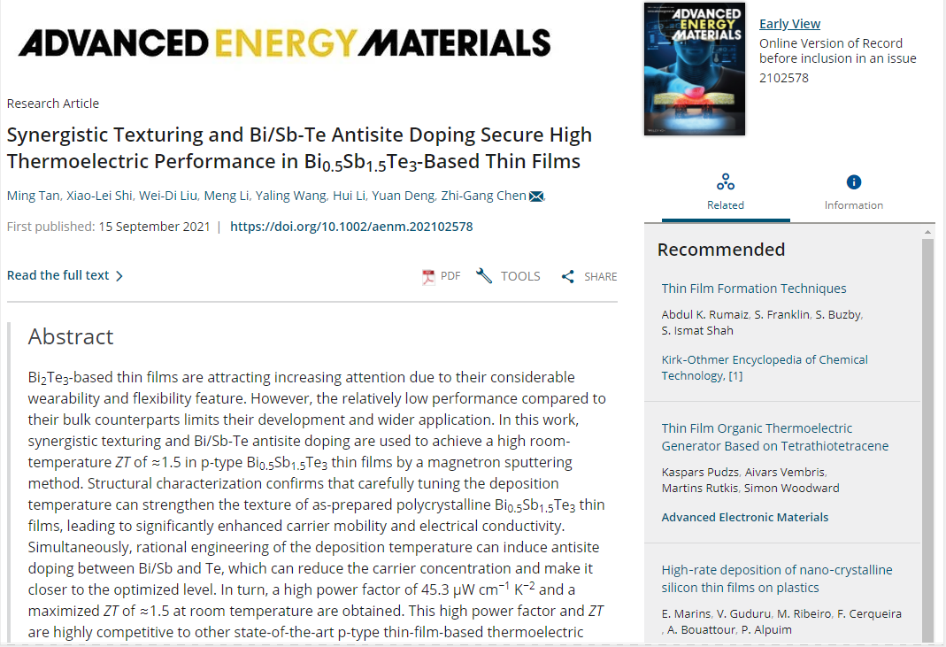
Task: Click the journal cover thumbnail
Action: tap(695, 71)
